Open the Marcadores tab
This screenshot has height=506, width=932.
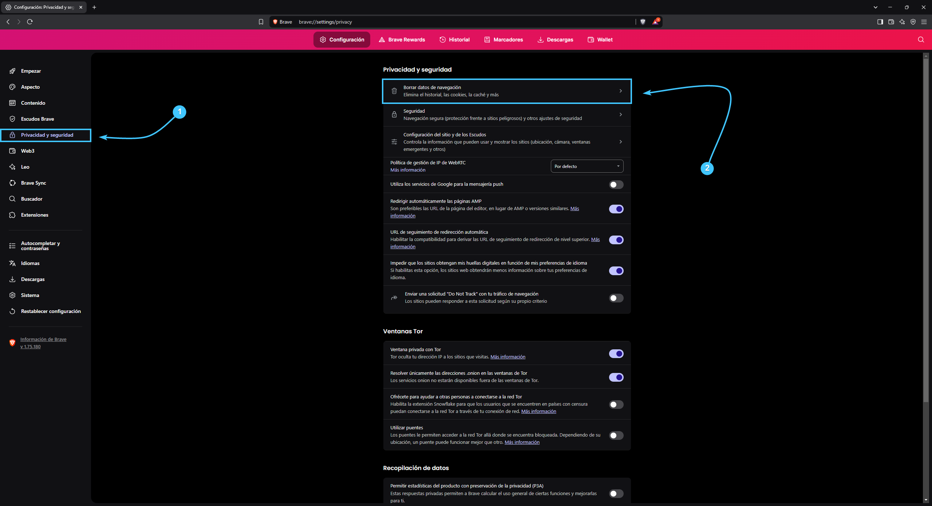[x=503, y=40]
